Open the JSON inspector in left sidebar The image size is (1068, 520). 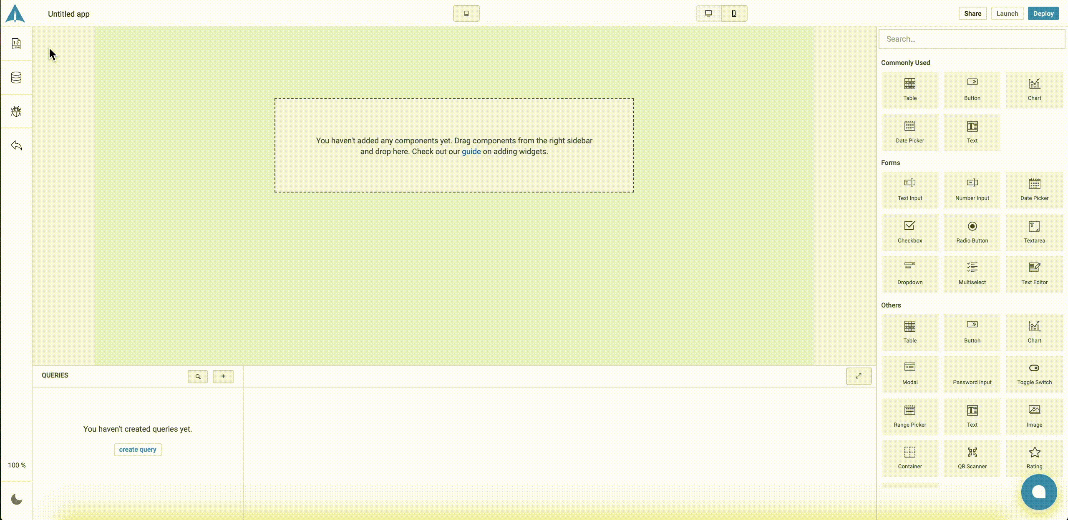point(16,44)
